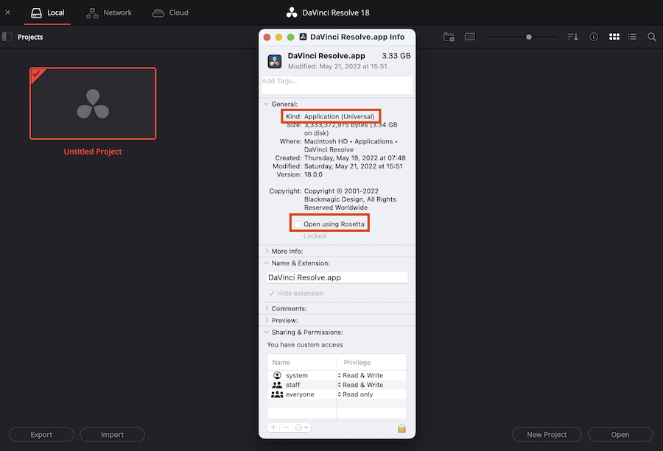663x451 pixels.
Task: Click the Name column header
Action: click(x=281, y=362)
